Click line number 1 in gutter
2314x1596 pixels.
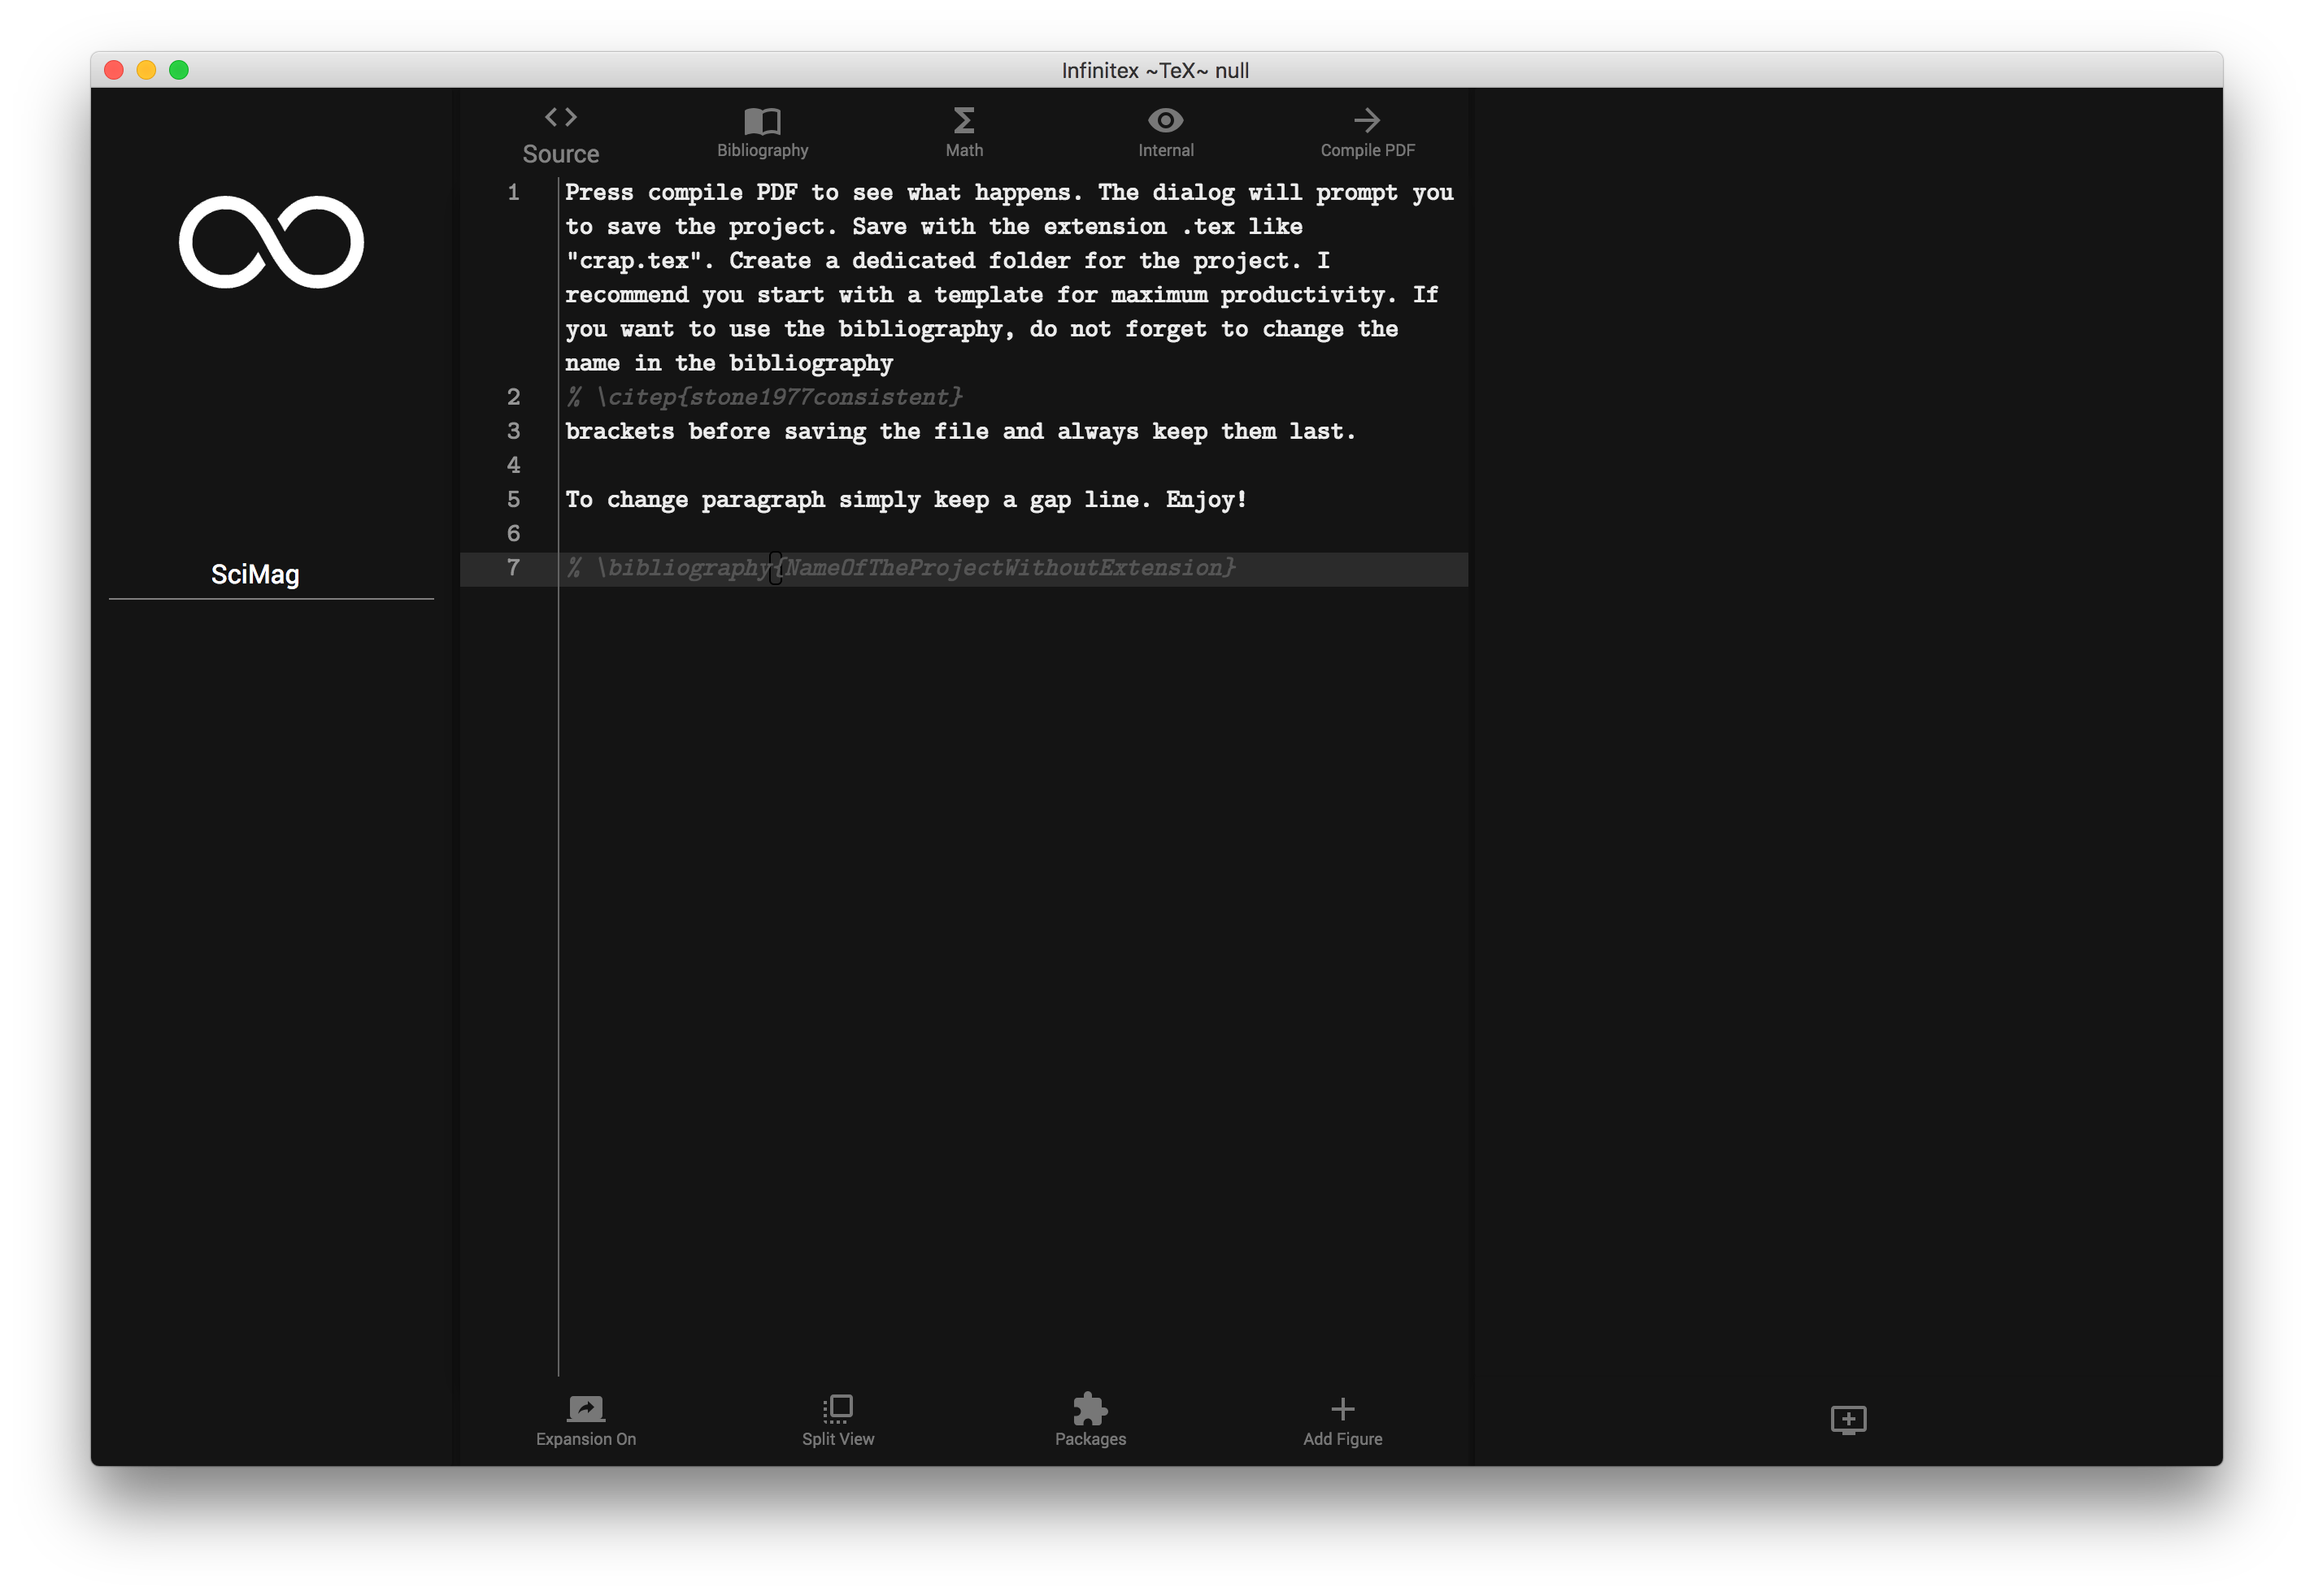[x=513, y=192]
